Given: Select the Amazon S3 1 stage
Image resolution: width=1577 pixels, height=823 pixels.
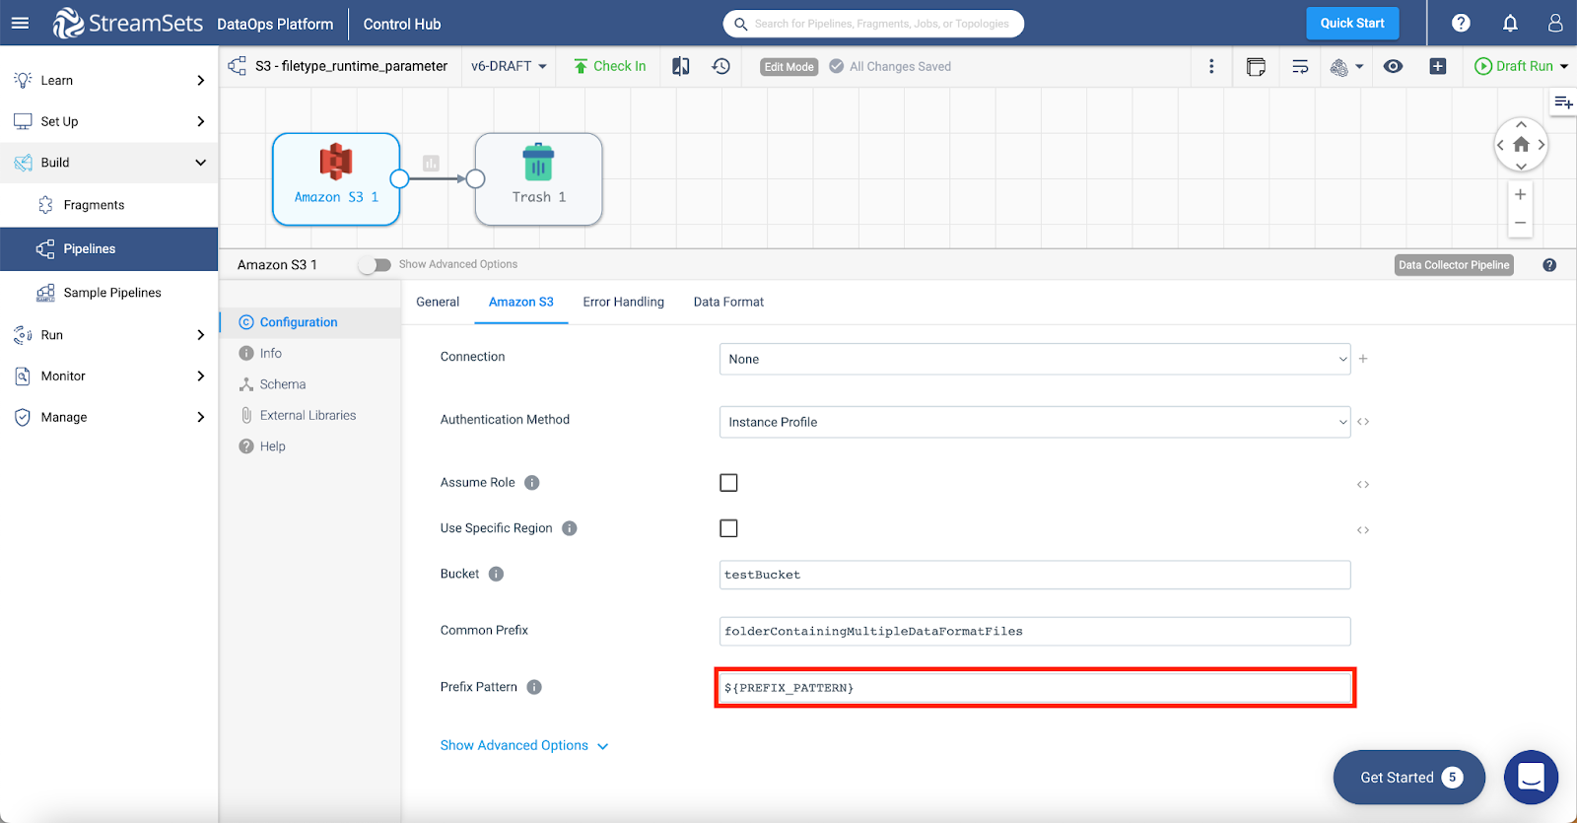Looking at the screenshot, I should pos(336,179).
